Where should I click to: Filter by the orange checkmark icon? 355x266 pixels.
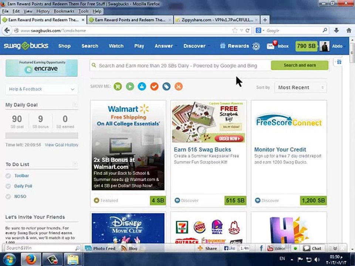[154, 86]
